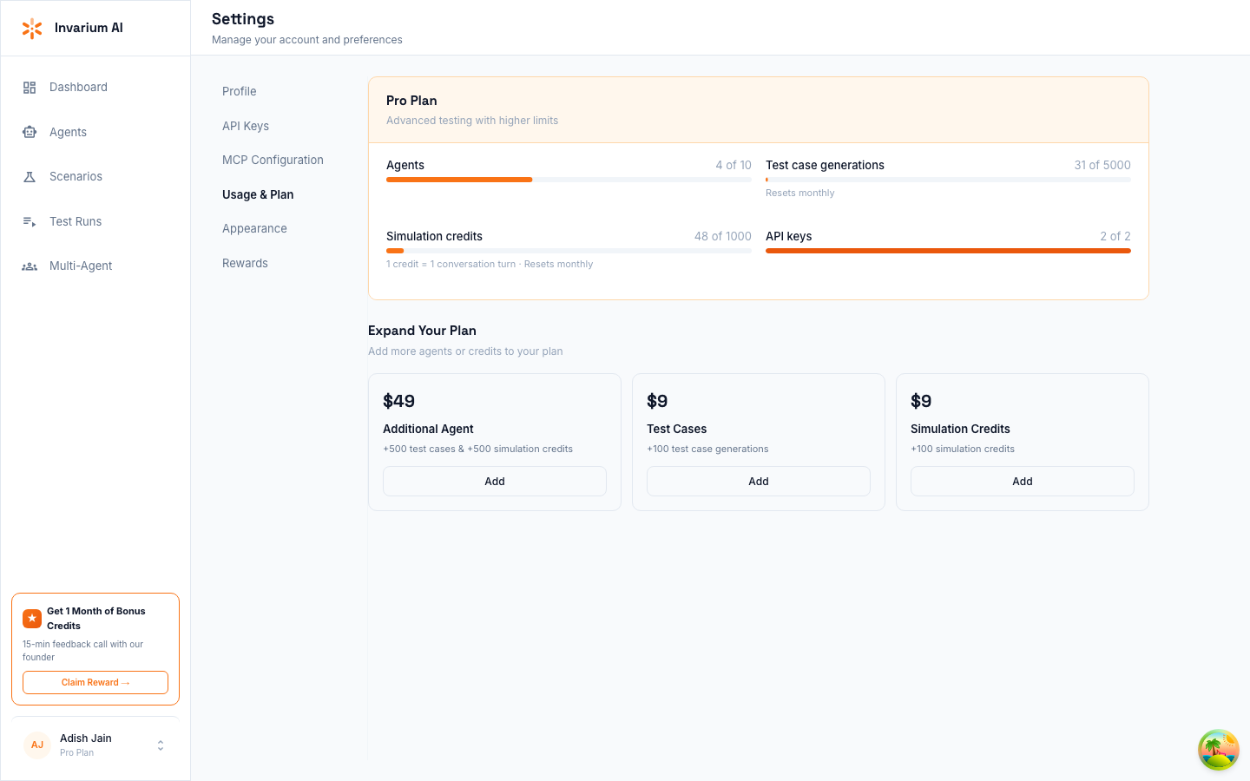
Task: Click the Invarium AI logo icon
Action: (x=32, y=29)
